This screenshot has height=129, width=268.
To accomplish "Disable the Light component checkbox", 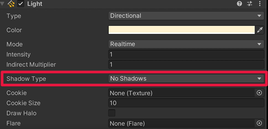I will coord(21,4).
